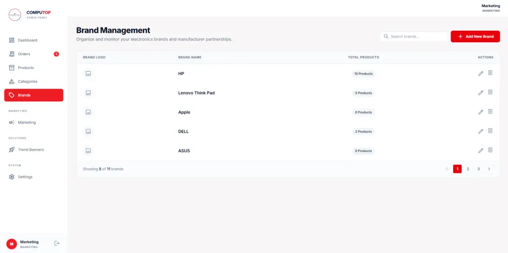Click the 5 Products badge
508x253 pixels.
363,93
